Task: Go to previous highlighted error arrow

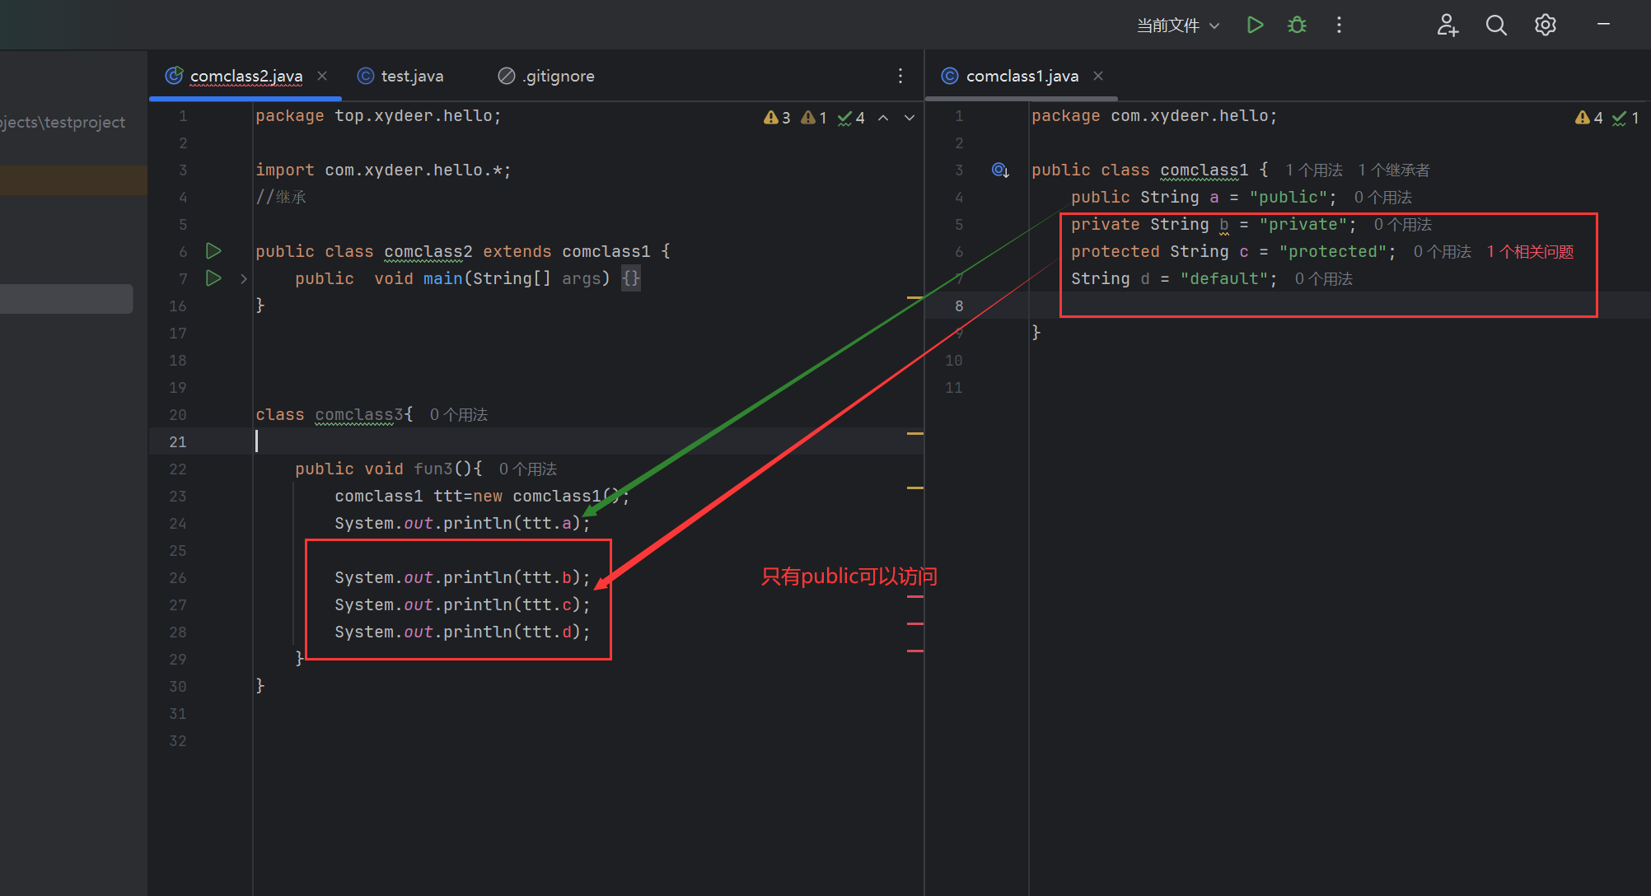Action: click(x=883, y=118)
